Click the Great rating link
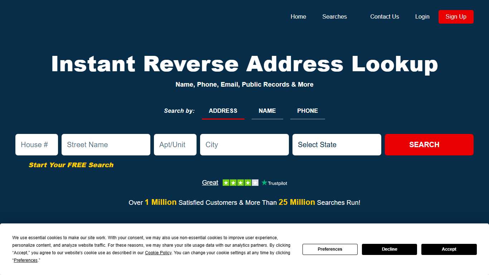Viewport: 489px width, 275px height. (x=210, y=182)
